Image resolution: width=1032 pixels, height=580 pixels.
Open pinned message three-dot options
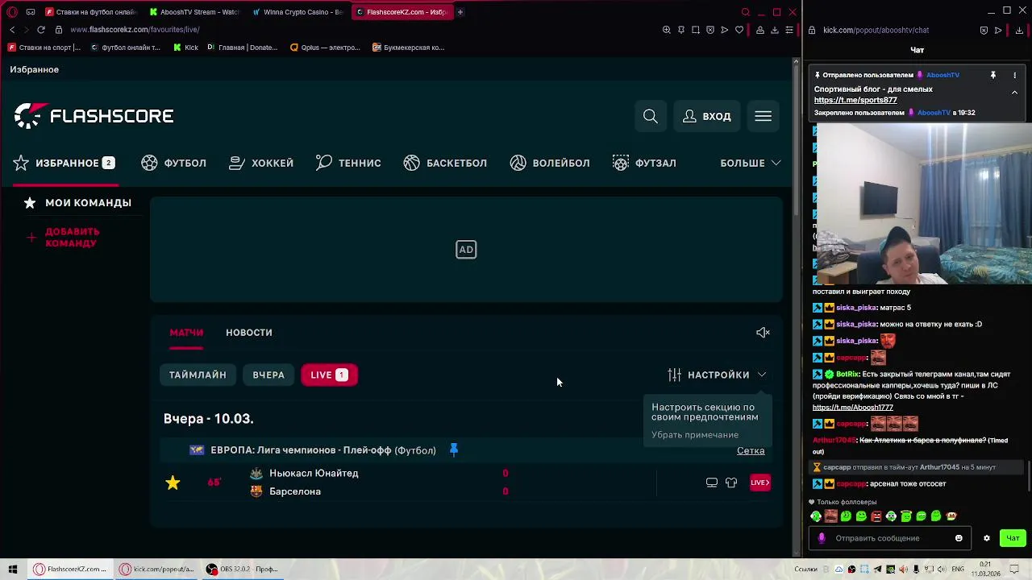click(1015, 75)
